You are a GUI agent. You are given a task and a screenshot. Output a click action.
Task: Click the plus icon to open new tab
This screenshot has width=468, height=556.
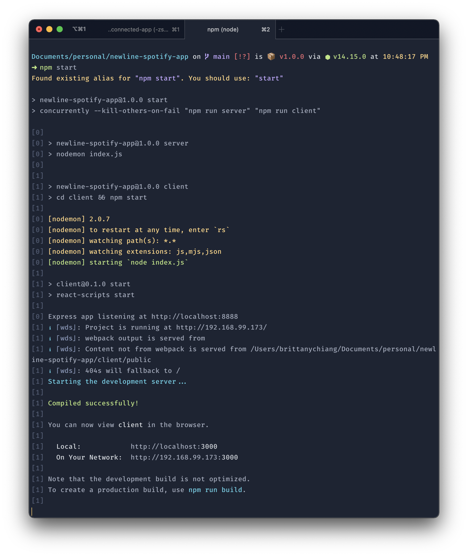[282, 29]
